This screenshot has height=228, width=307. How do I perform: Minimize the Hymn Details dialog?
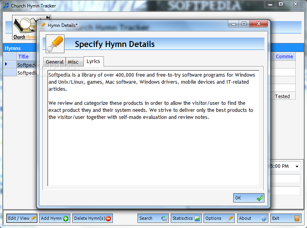pos(234,24)
